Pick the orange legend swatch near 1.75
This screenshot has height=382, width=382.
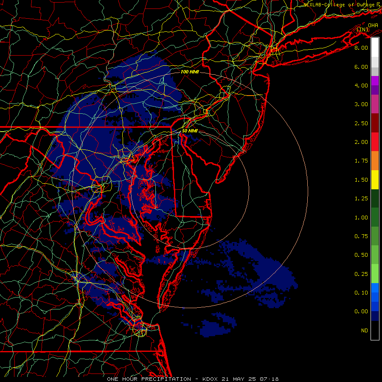click(x=375, y=161)
